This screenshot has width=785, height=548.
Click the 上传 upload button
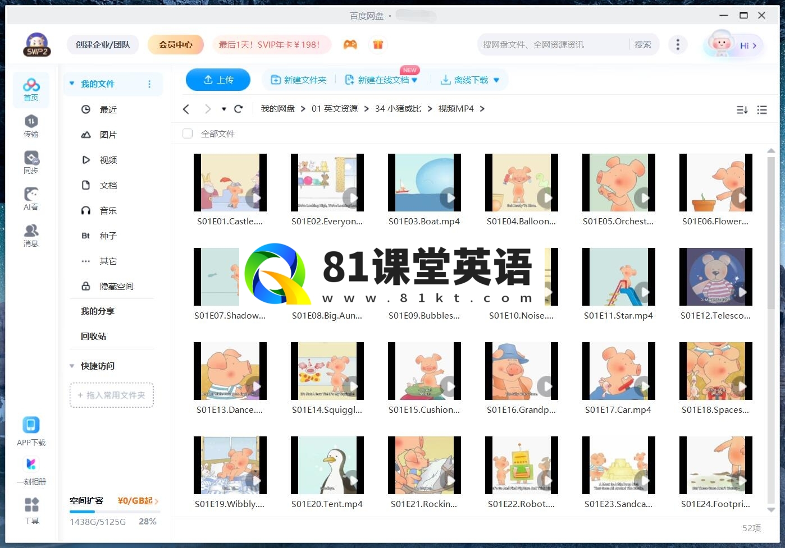[x=218, y=80]
